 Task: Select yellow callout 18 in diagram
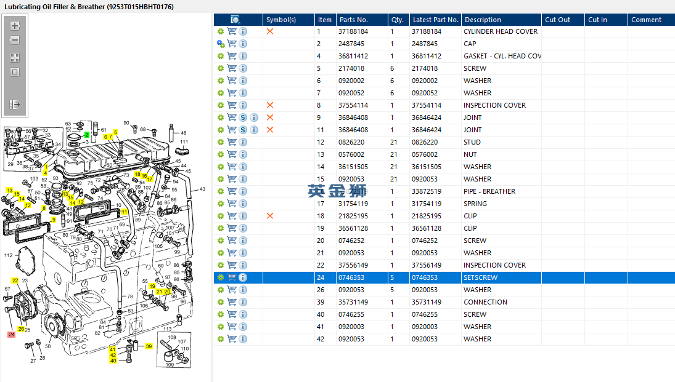(137, 174)
